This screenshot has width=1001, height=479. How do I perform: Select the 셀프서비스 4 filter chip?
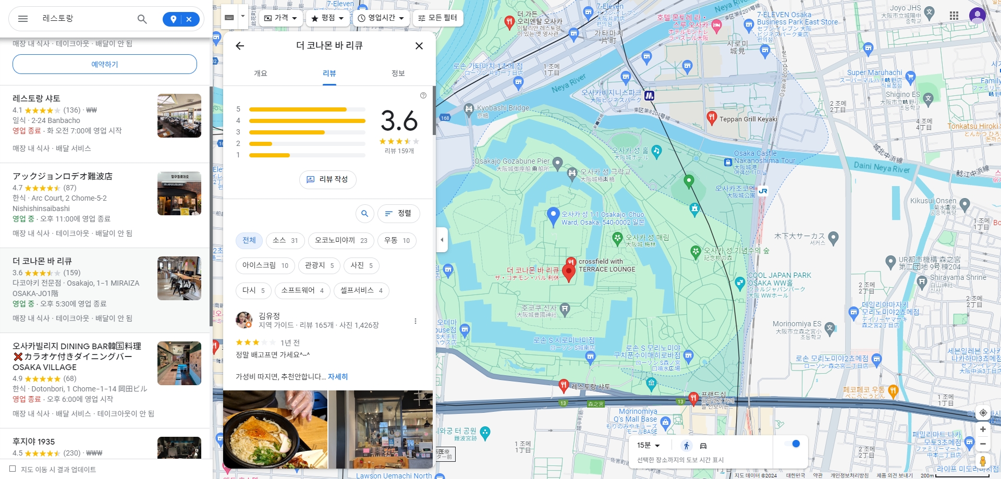click(361, 290)
